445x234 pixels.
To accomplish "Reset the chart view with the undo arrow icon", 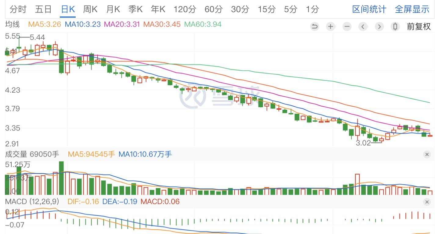I will (314, 27).
